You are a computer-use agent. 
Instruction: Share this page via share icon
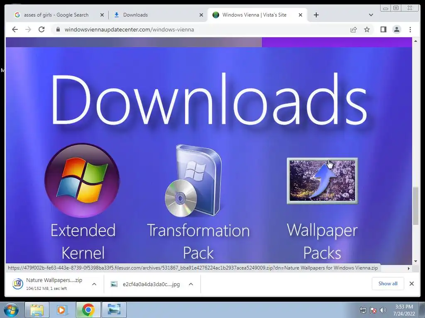[354, 29]
